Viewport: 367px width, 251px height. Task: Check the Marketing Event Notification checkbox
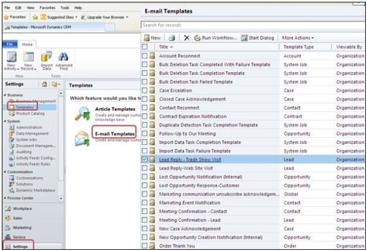pyautogui.click(x=145, y=203)
